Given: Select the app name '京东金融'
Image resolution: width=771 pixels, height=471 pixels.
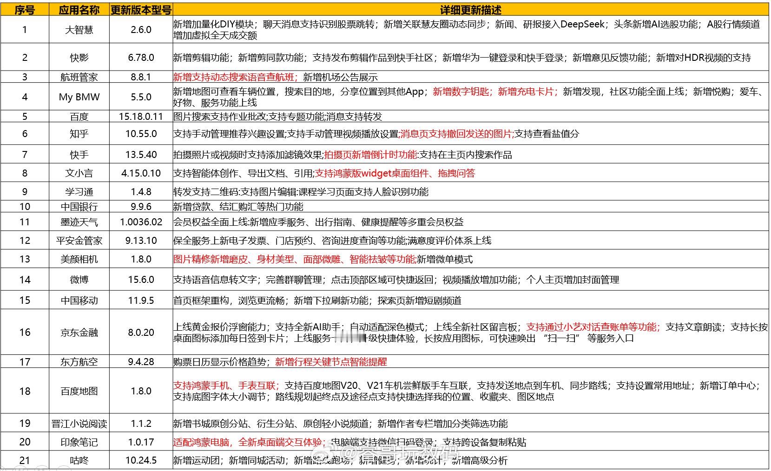Looking at the screenshot, I should (79, 333).
